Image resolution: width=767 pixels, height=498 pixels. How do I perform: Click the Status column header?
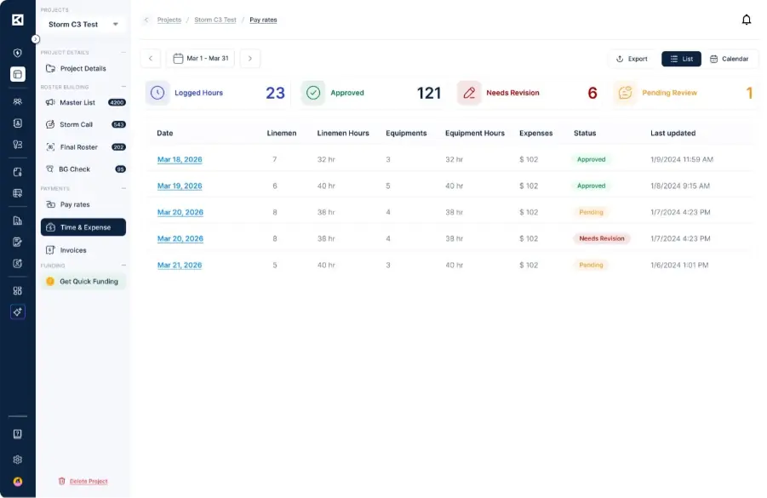pos(585,133)
